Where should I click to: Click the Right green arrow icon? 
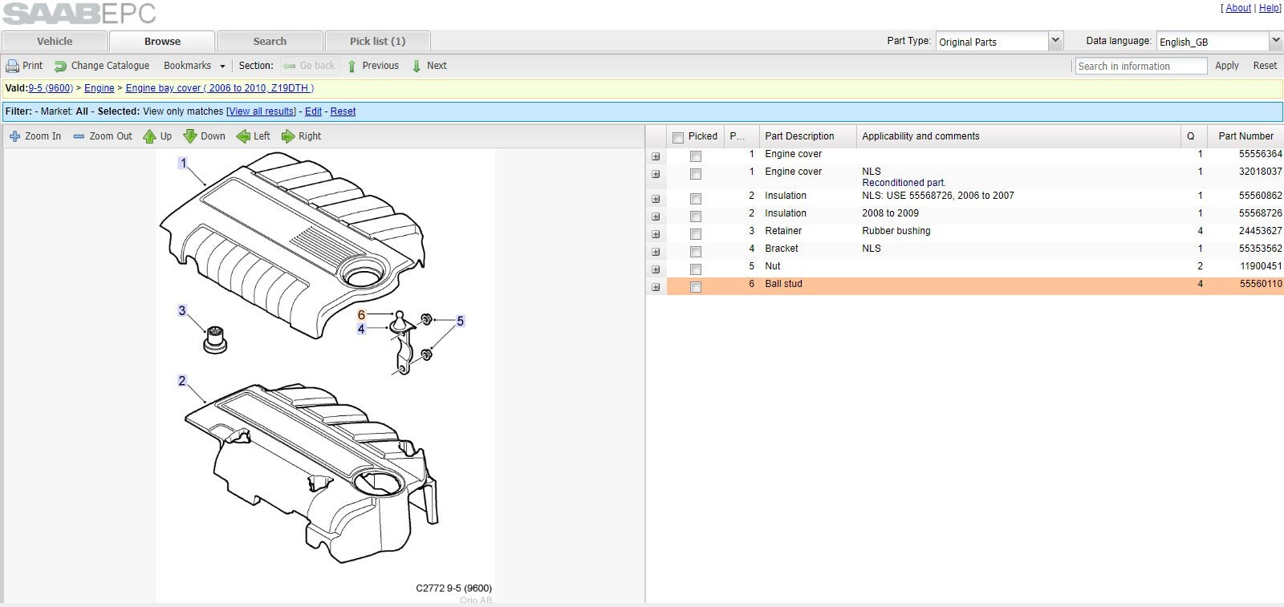click(x=288, y=136)
